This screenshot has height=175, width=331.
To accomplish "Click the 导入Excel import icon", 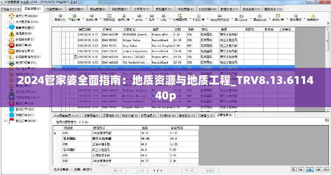I will tap(241, 16).
